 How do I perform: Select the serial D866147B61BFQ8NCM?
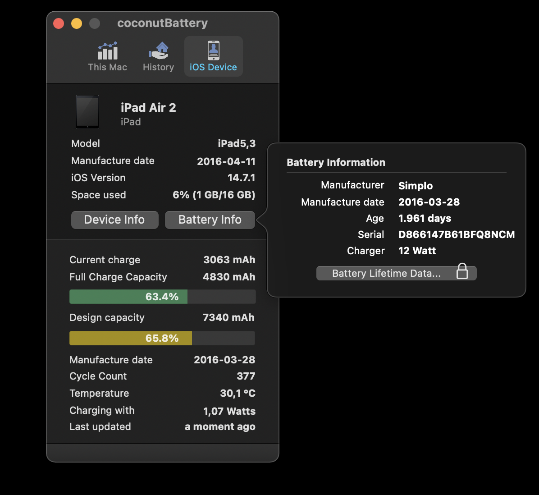coord(457,234)
